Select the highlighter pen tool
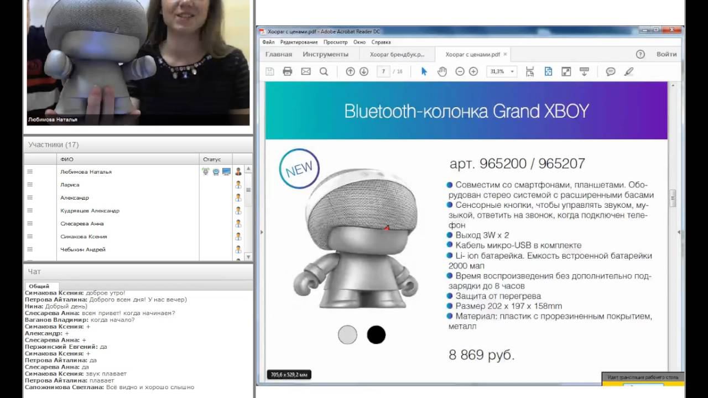 click(628, 71)
